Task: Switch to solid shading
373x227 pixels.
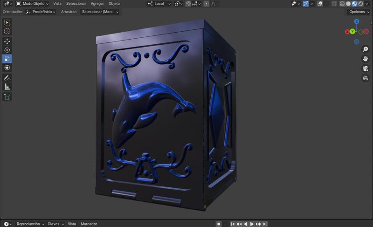Action: point(348,4)
